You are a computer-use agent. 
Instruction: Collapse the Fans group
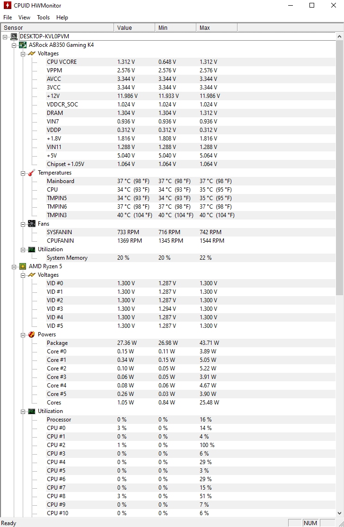click(x=23, y=224)
